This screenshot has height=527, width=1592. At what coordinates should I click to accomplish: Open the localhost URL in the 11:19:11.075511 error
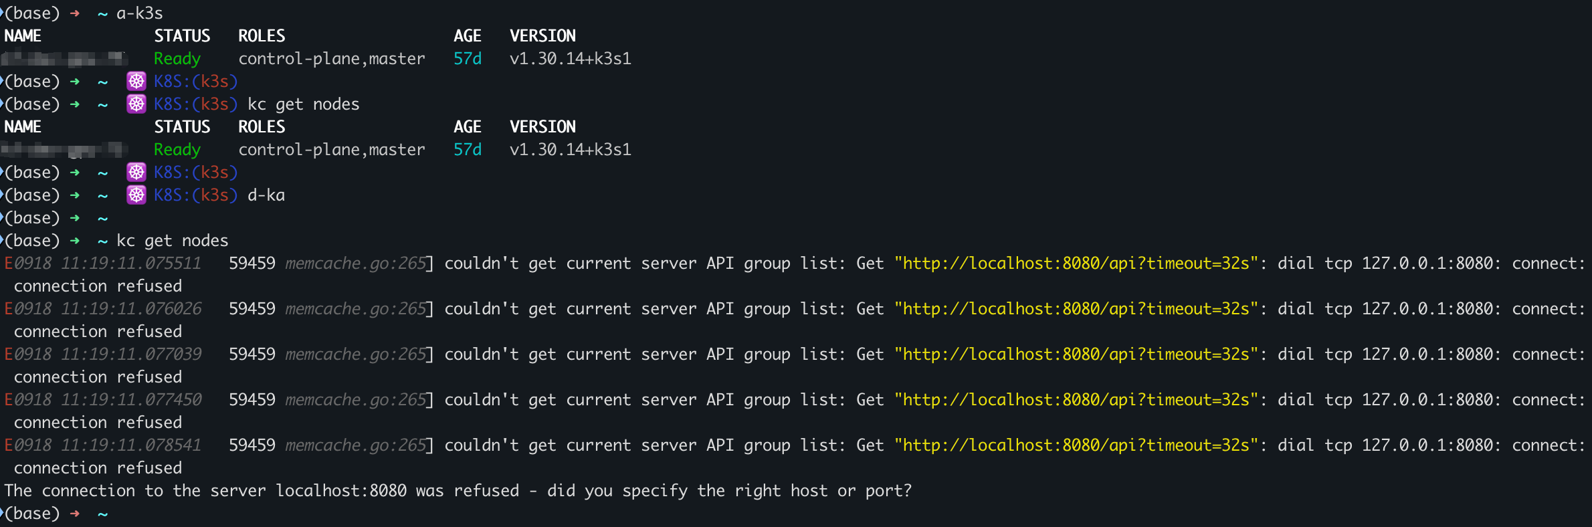(1076, 263)
